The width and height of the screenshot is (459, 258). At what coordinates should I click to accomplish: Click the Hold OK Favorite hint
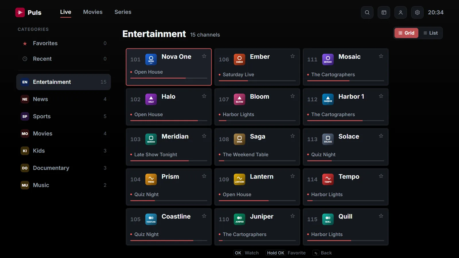click(x=285, y=253)
